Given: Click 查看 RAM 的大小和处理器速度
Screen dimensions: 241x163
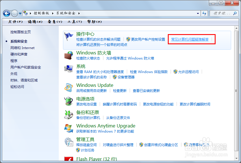Looking at the screenshot, I should pos(100,72).
